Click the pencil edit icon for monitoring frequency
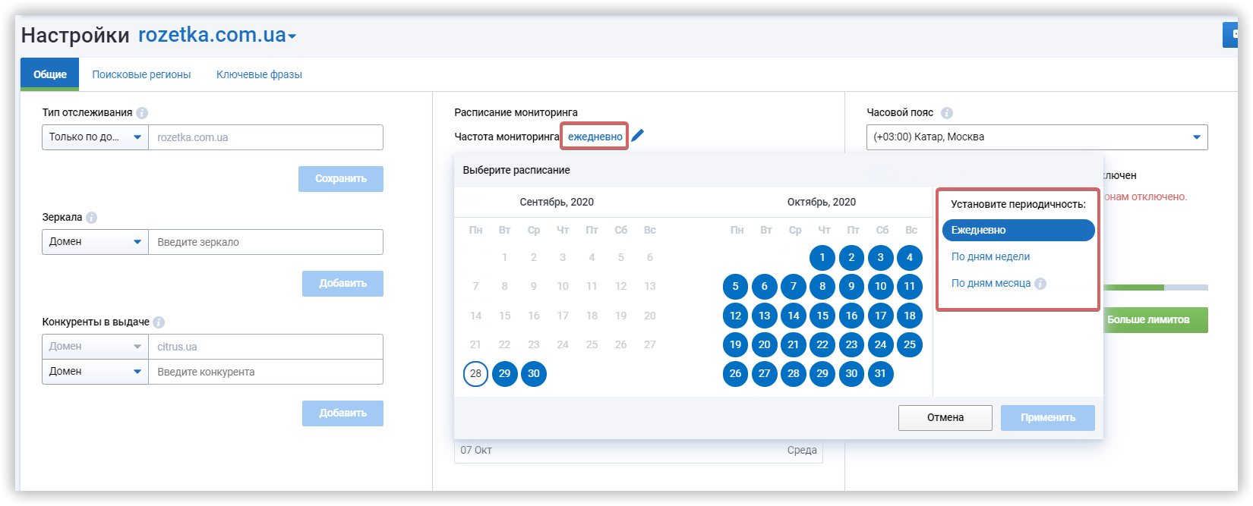1253x506 pixels. coord(638,136)
